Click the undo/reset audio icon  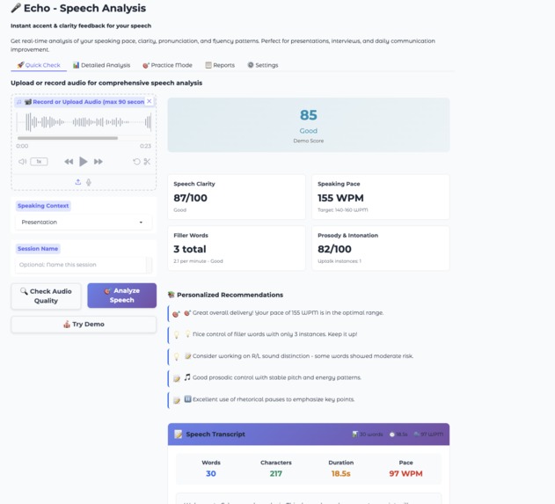(136, 162)
